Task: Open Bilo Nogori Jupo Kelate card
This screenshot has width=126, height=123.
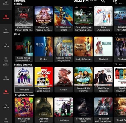Action: click(44, 80)
